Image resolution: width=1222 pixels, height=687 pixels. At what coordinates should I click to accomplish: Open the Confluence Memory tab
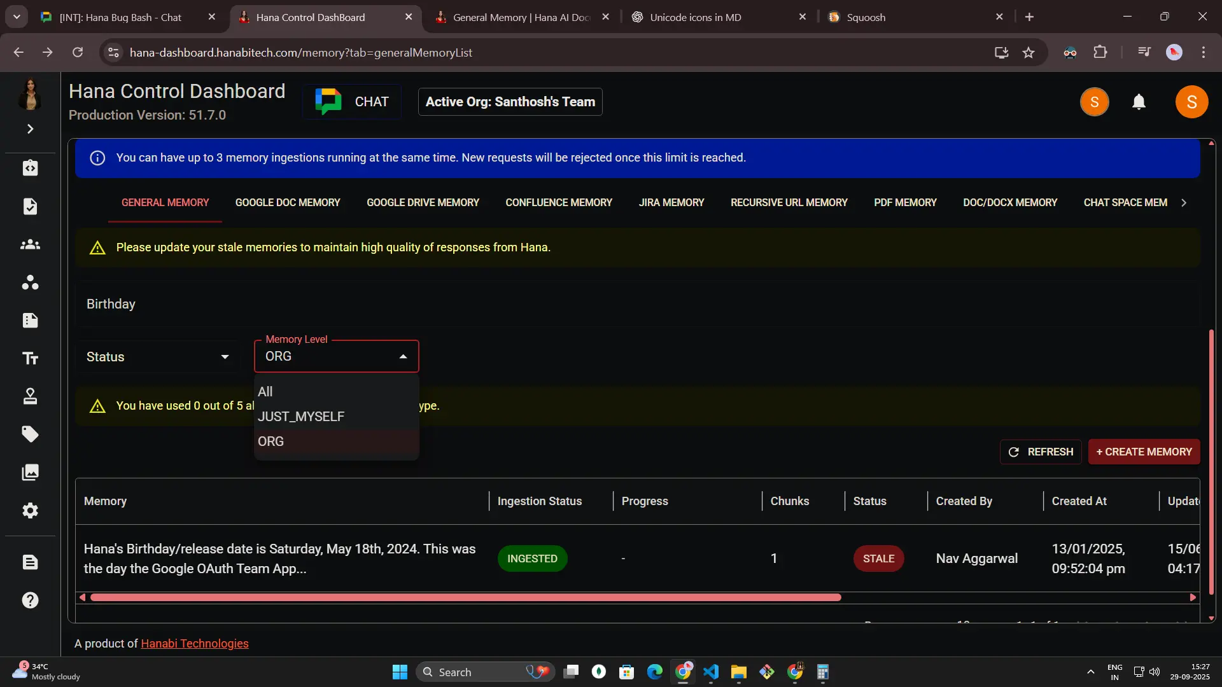[559, 202]
